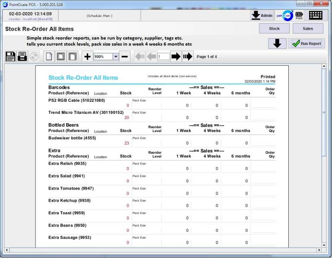Zoom out with the minus icon
Viewport: 332px width, 258px height.
pos(124,57)
